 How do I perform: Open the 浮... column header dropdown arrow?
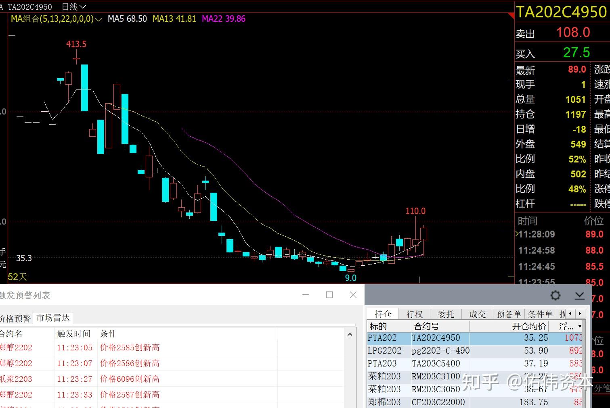[x=580, y=326]
